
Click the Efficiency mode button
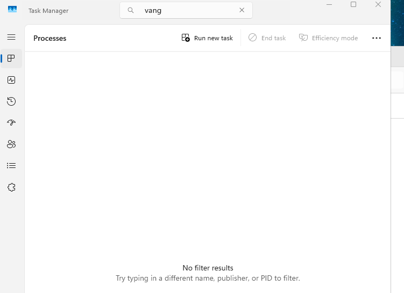pyautogui.click(x=328, y=38)
